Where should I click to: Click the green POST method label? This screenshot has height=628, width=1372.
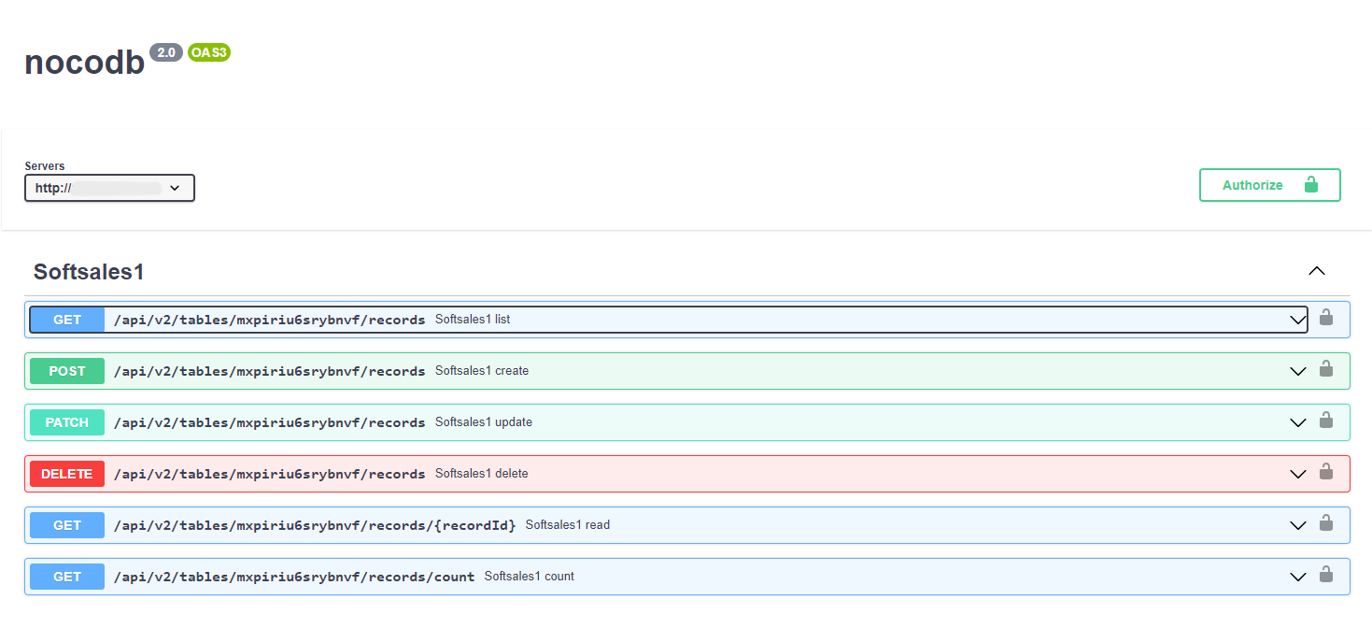67,371
